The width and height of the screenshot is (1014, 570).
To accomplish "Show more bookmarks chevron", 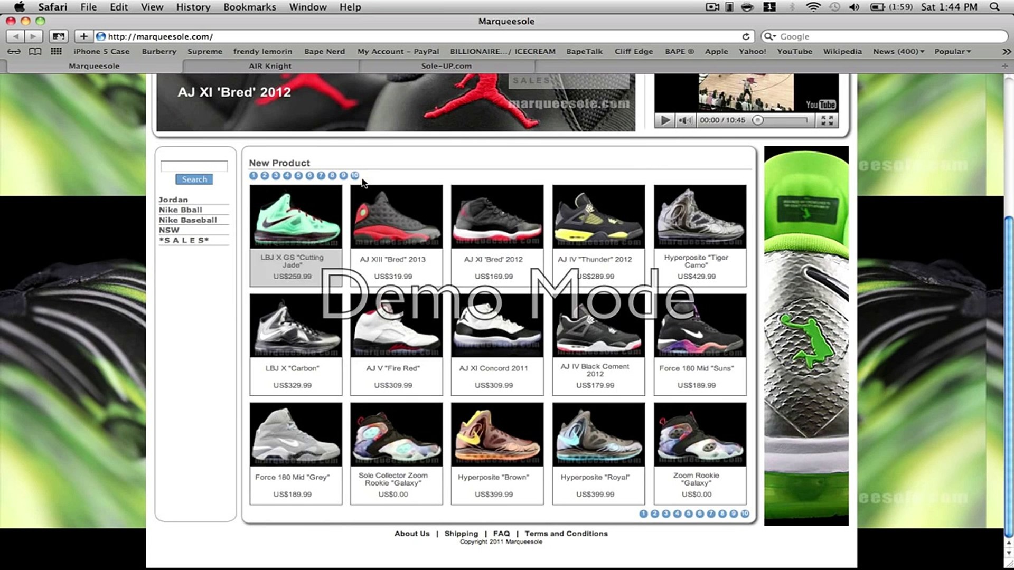I will point(1006,51).
